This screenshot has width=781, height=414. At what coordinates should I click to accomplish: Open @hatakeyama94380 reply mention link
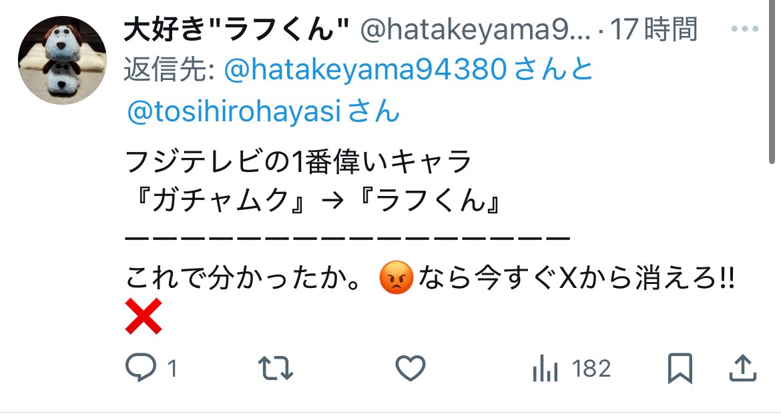(x=366, y=69)
